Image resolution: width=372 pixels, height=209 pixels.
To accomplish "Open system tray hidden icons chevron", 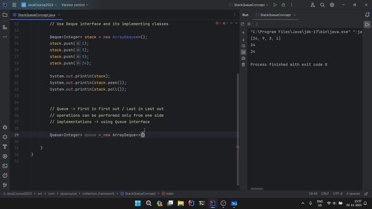I will click(x=302, y=203).
